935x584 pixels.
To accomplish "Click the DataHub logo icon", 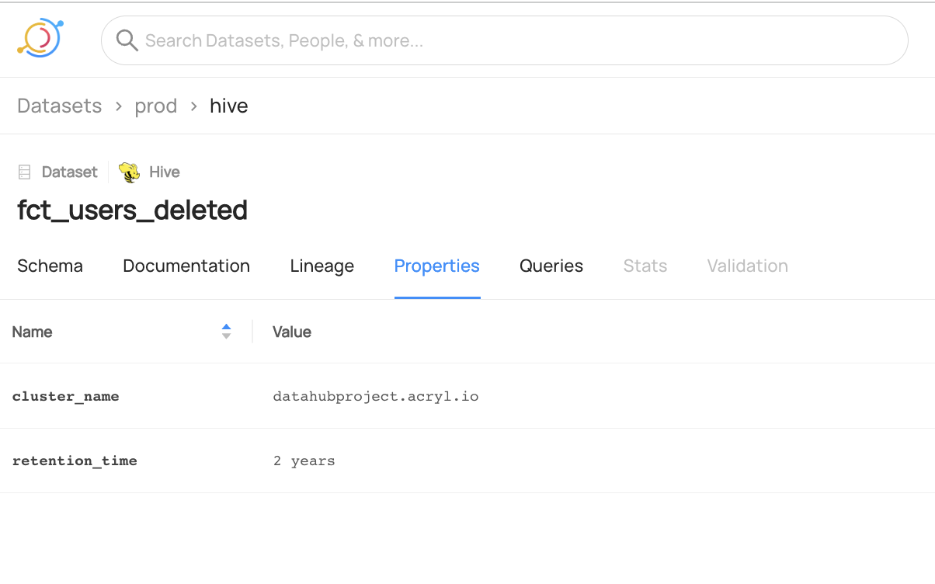I will [x=39, y=37].
